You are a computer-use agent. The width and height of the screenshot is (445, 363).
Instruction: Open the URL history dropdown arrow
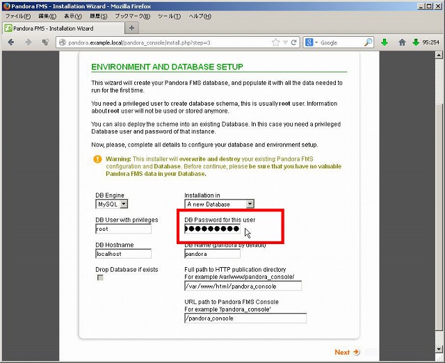[286, 42]
